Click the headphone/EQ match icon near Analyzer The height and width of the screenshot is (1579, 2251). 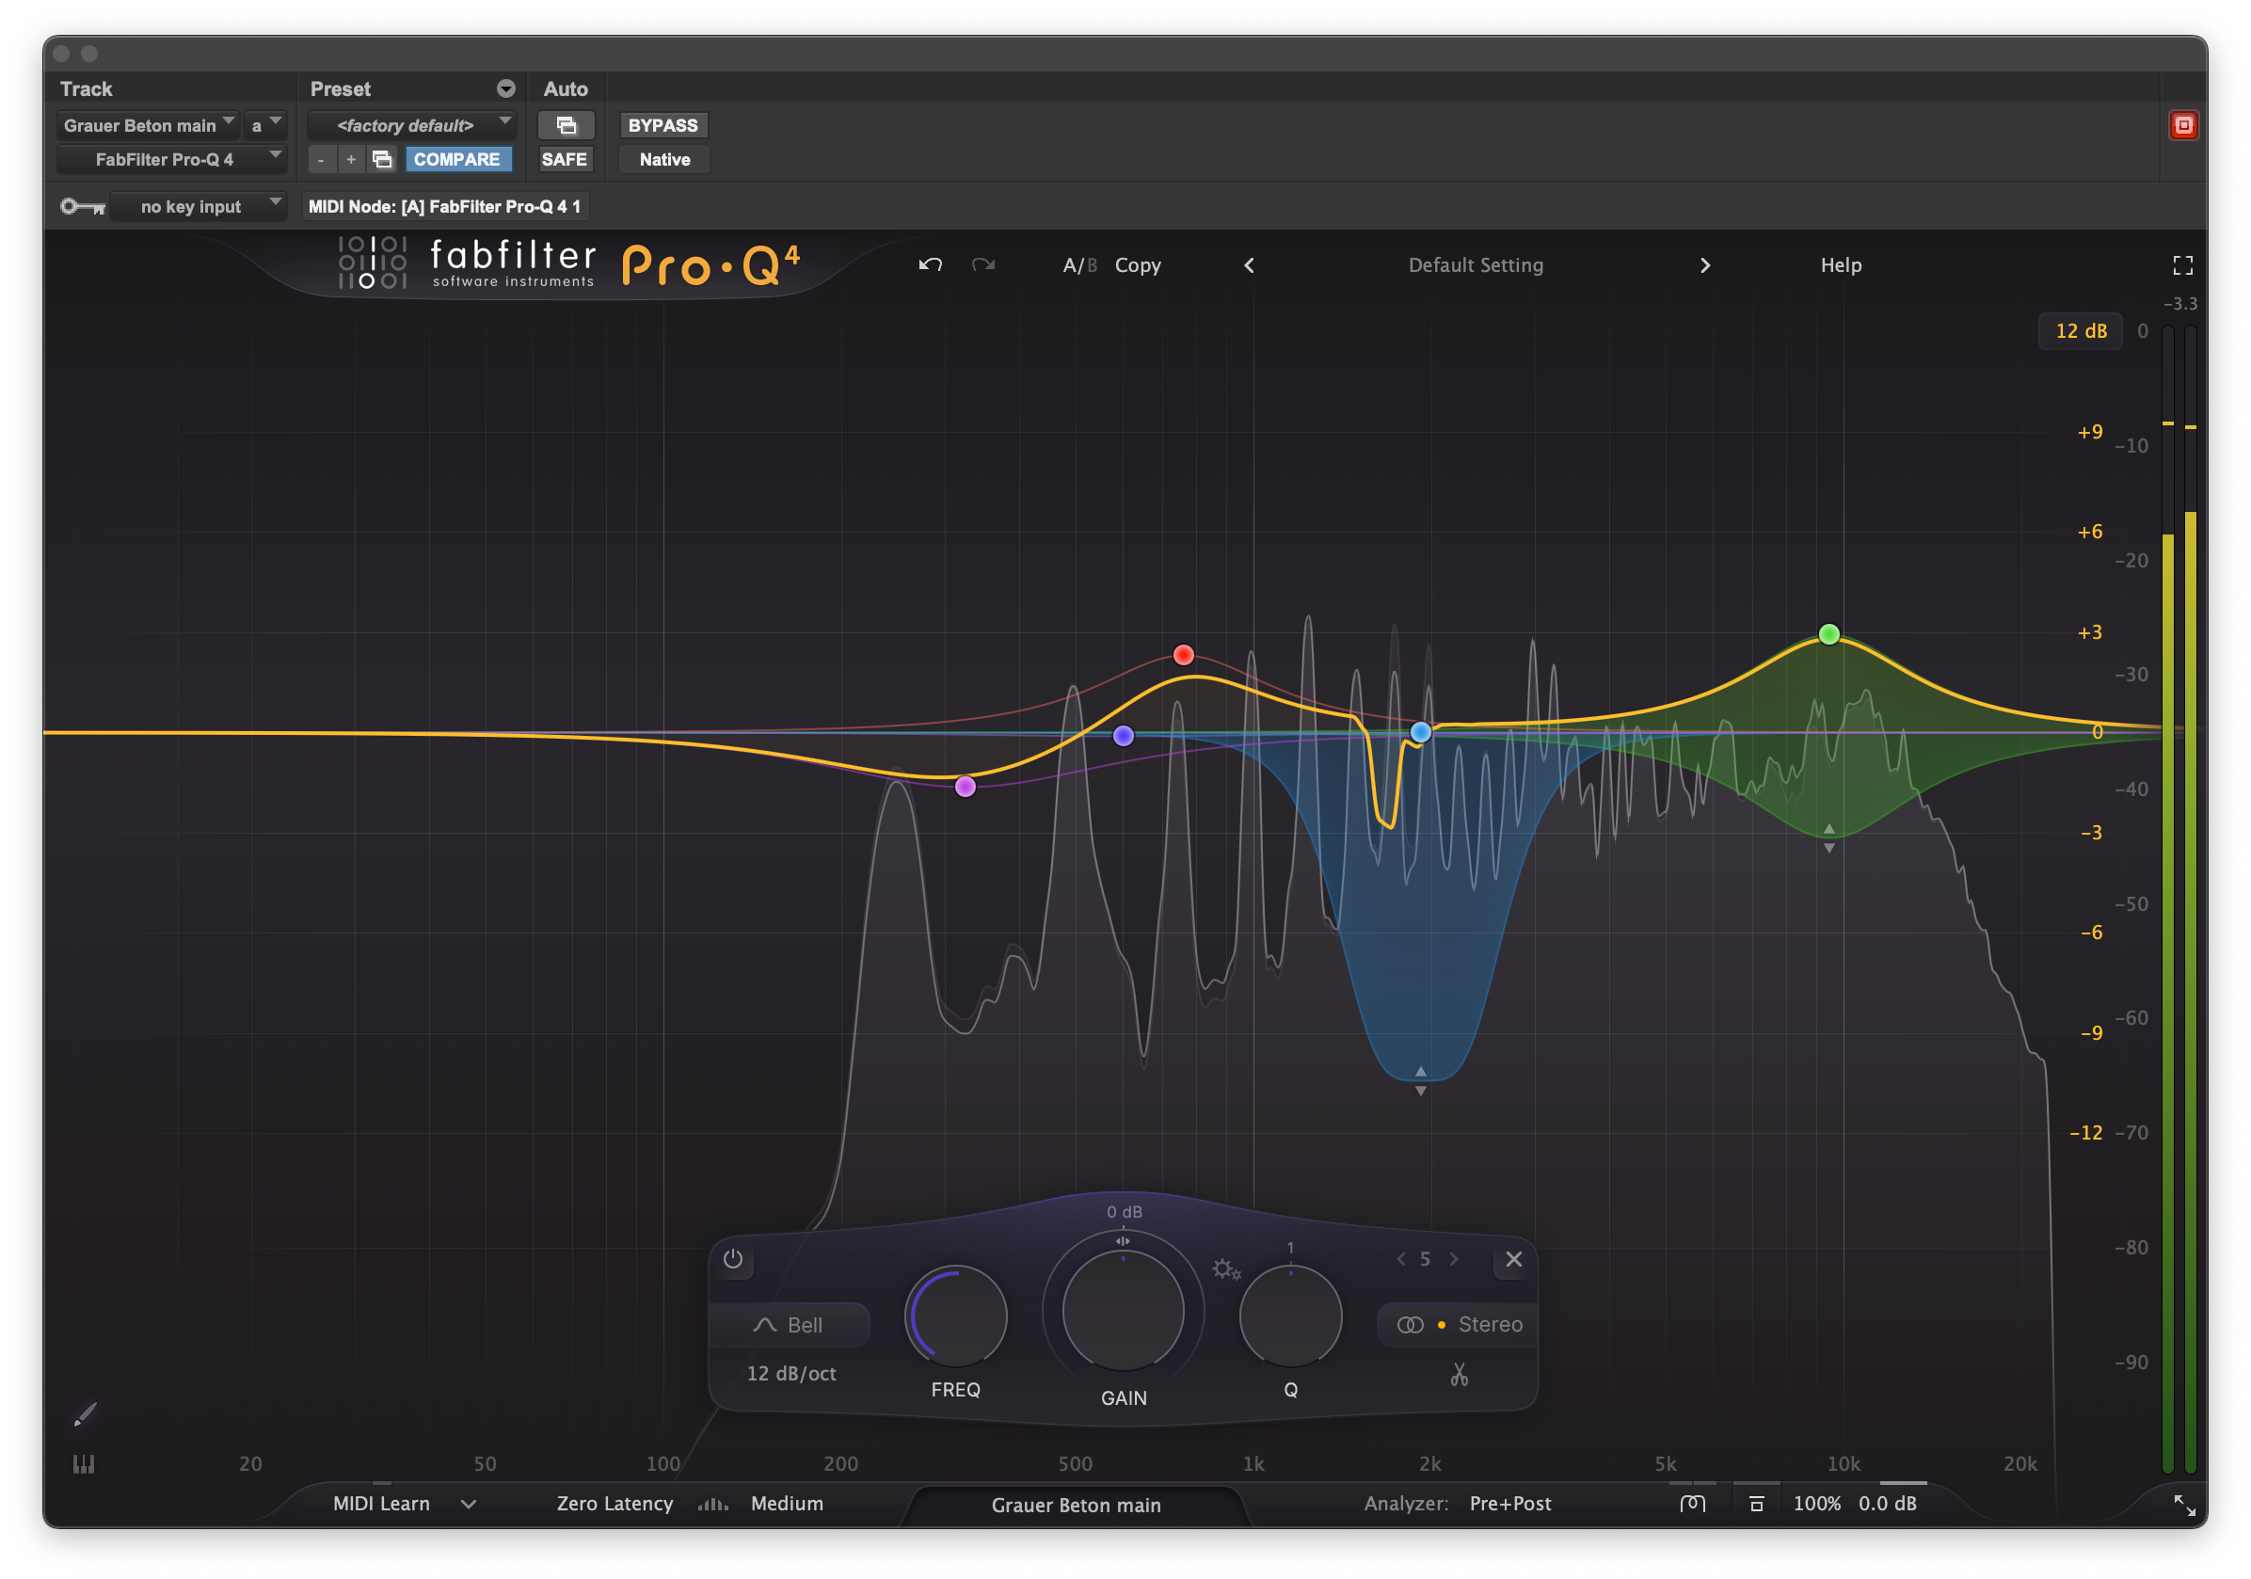tap(1693, 1503)
